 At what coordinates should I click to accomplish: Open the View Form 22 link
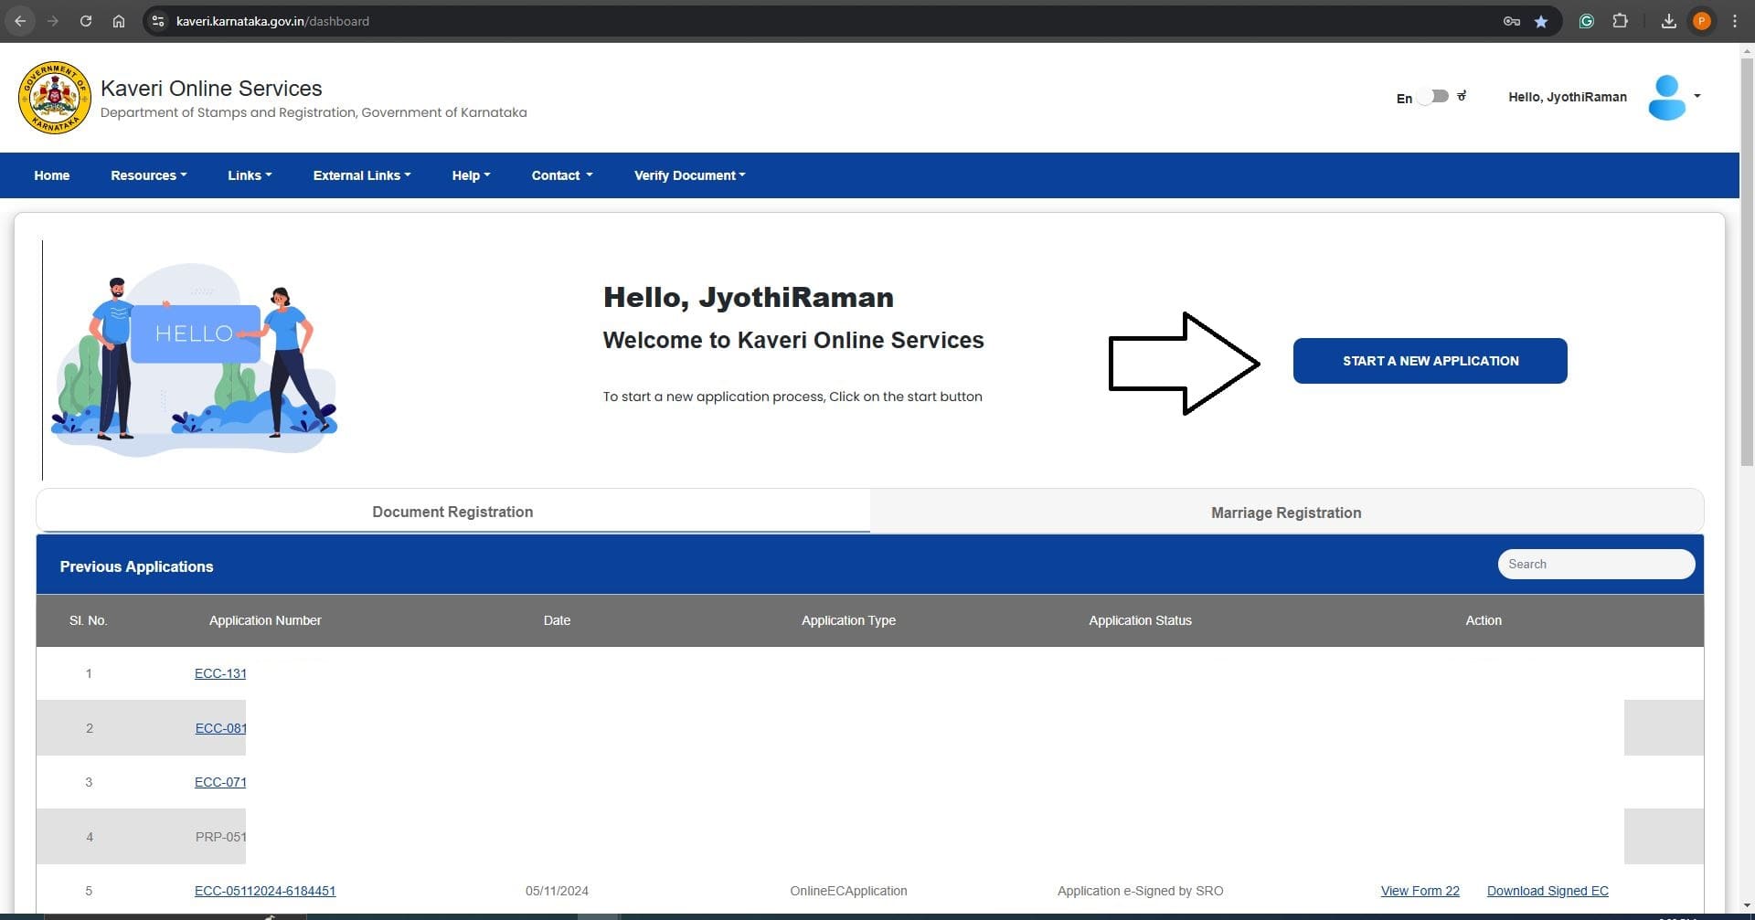point(1420,891)
